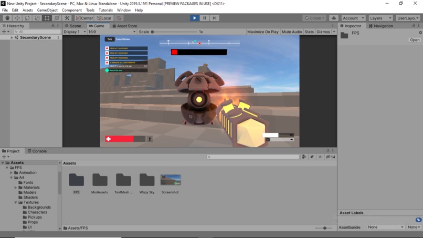This screenshot has height=238, width=423.
Task: Toggle Stats overlay
Action: pos(309,32)
